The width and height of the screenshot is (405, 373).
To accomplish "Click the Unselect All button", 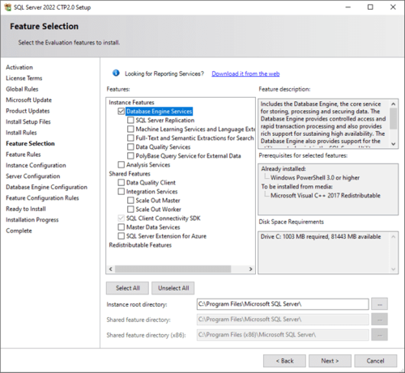I will (173, 288).
